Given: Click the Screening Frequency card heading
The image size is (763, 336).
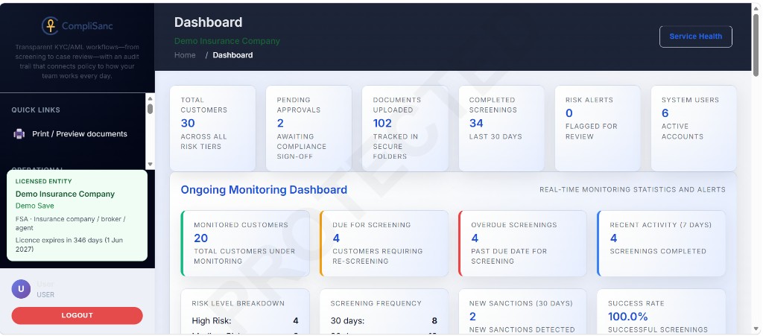Looking at the screenshot, I should coord(376,303).
